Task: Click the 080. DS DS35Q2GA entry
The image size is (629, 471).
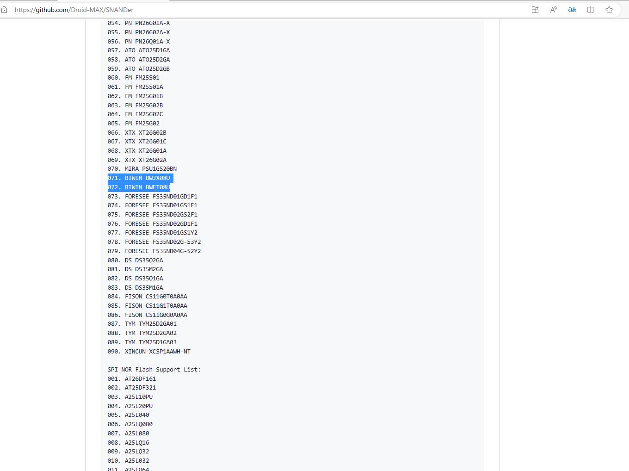Action: click(x=135, y=260)
